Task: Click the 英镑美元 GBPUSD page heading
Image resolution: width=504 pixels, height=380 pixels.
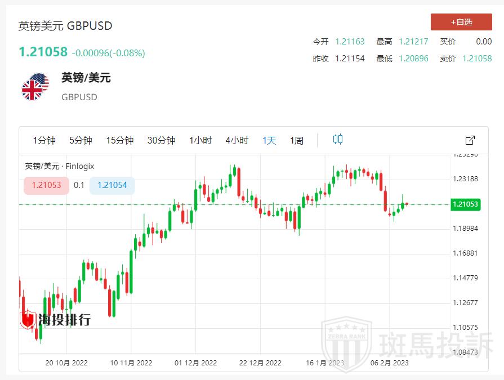Action: pos(65,26)
